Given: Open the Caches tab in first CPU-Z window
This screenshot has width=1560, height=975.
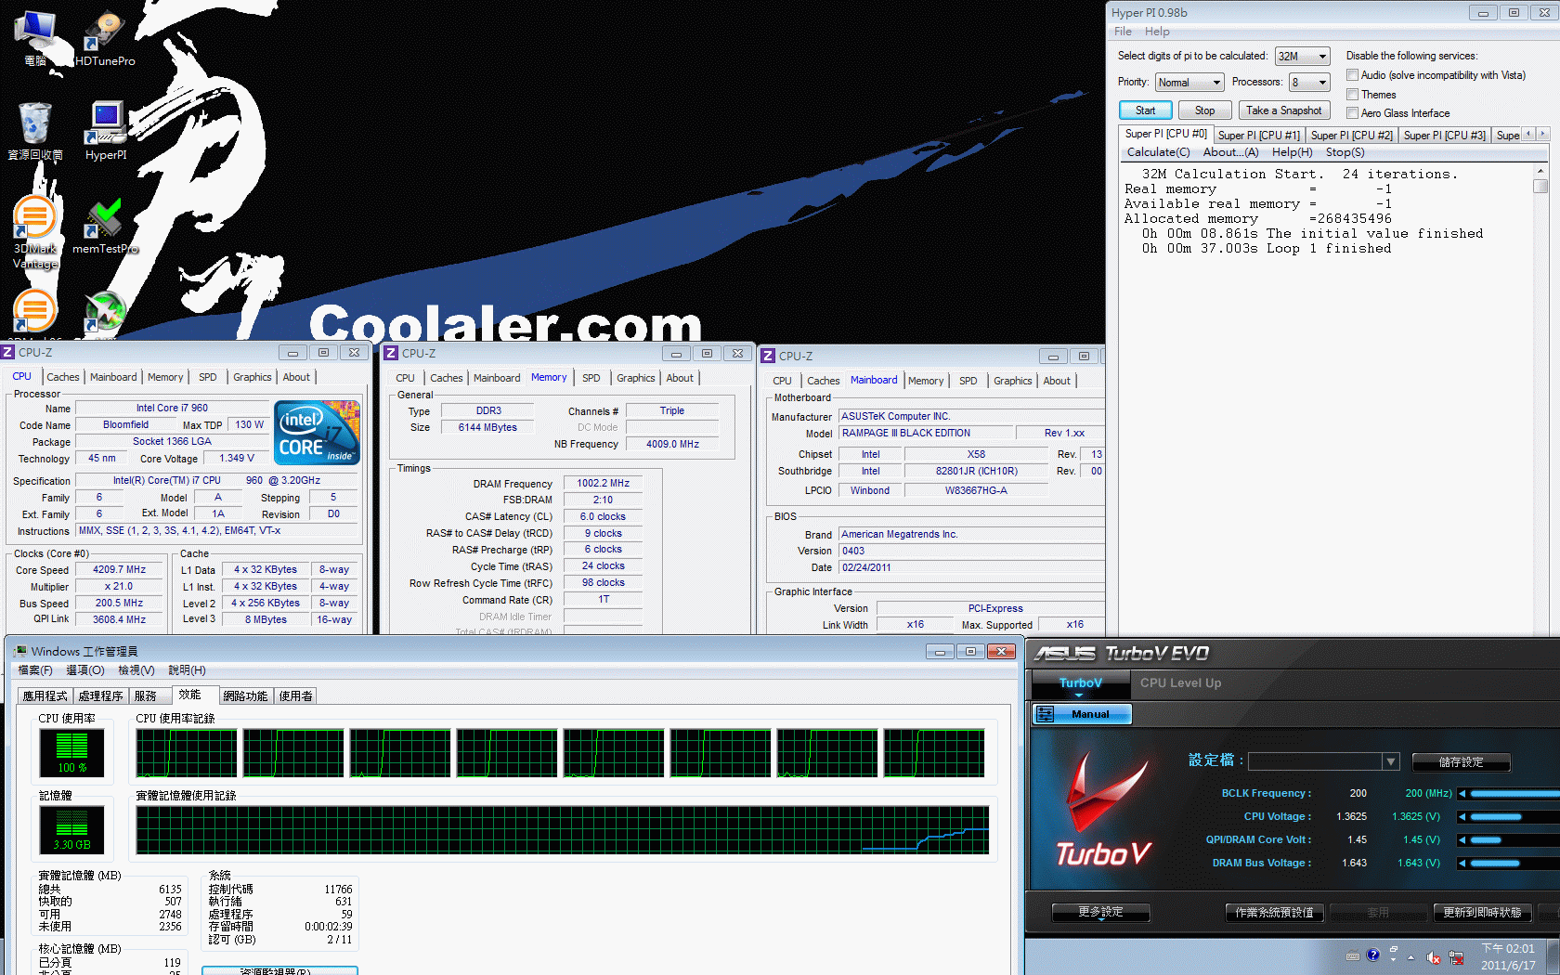Looking at the screenshot, I should pyautogui.click(x=63, y=377).
